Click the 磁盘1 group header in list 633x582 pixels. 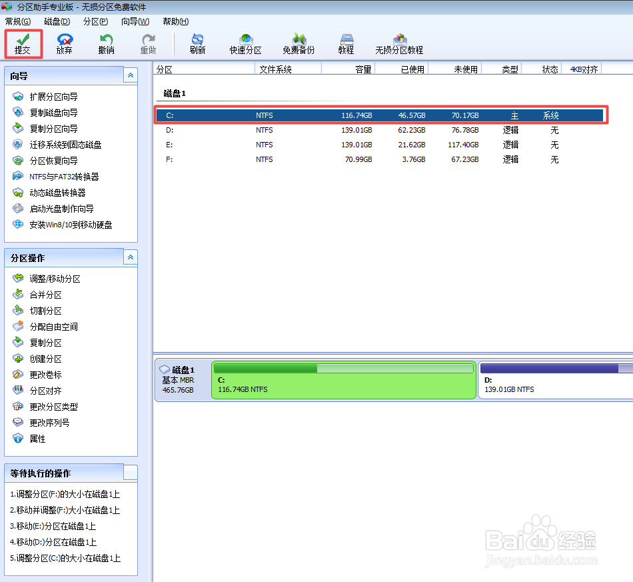175,93
